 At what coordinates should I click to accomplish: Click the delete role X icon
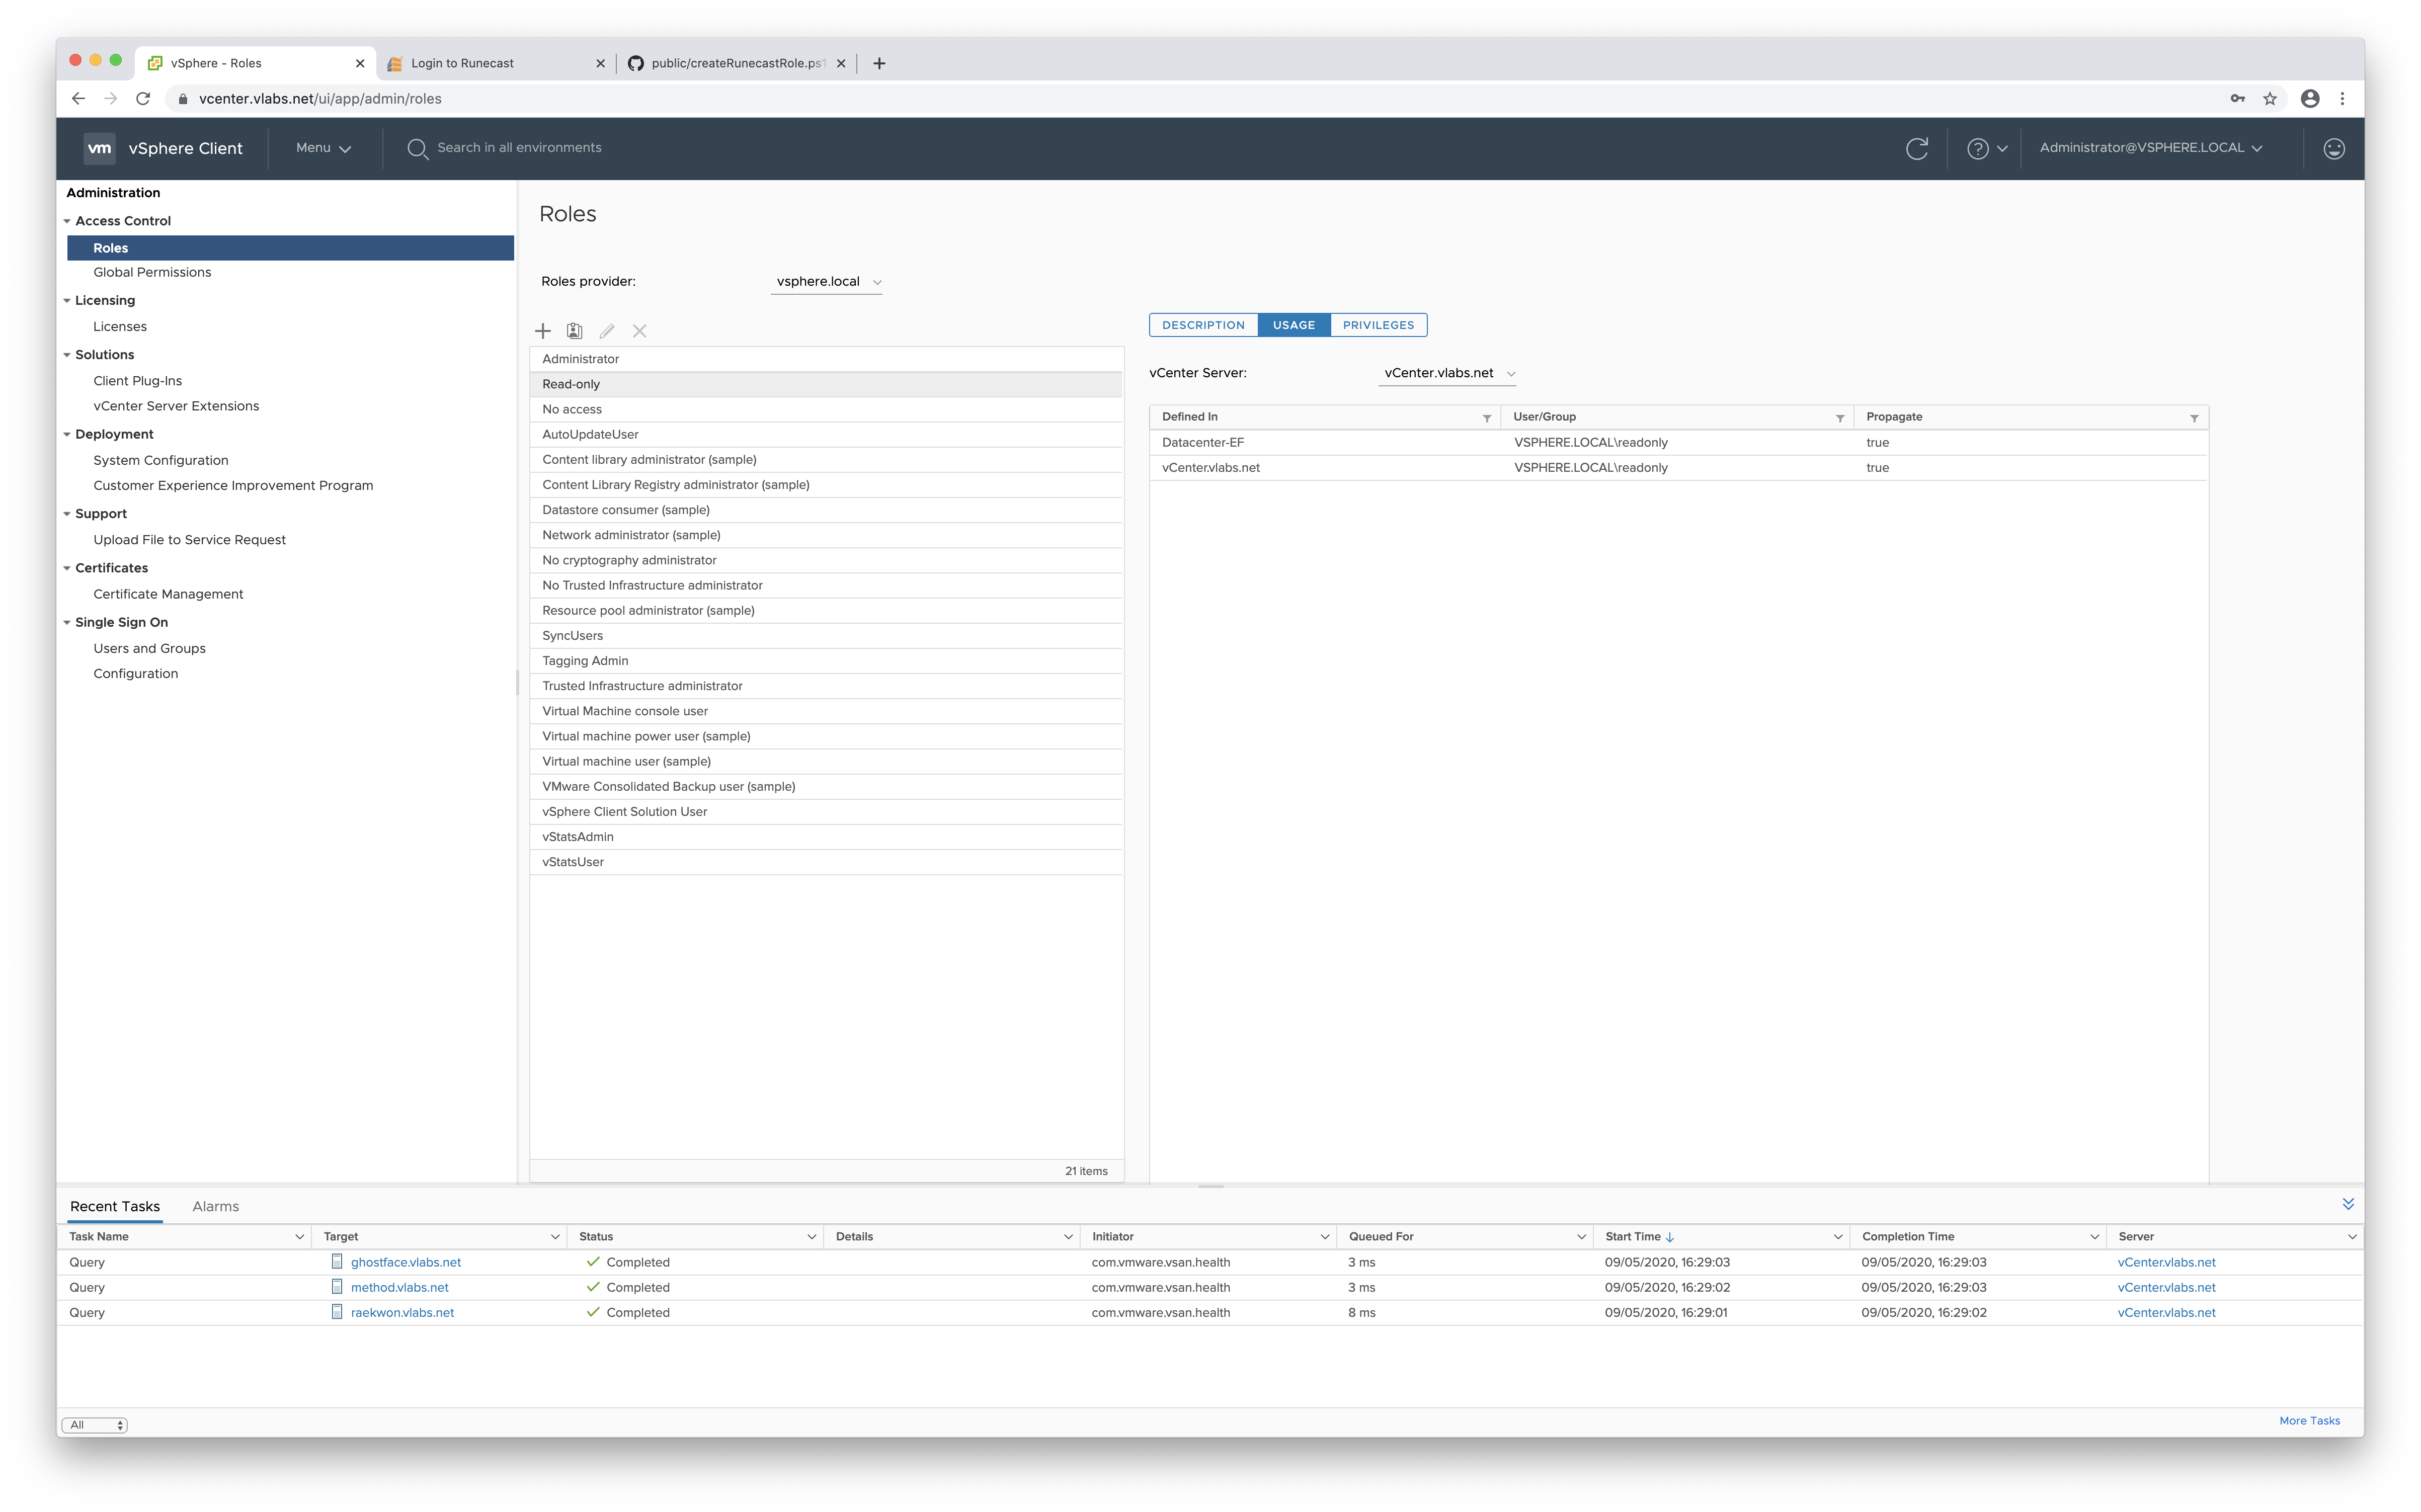640,331
